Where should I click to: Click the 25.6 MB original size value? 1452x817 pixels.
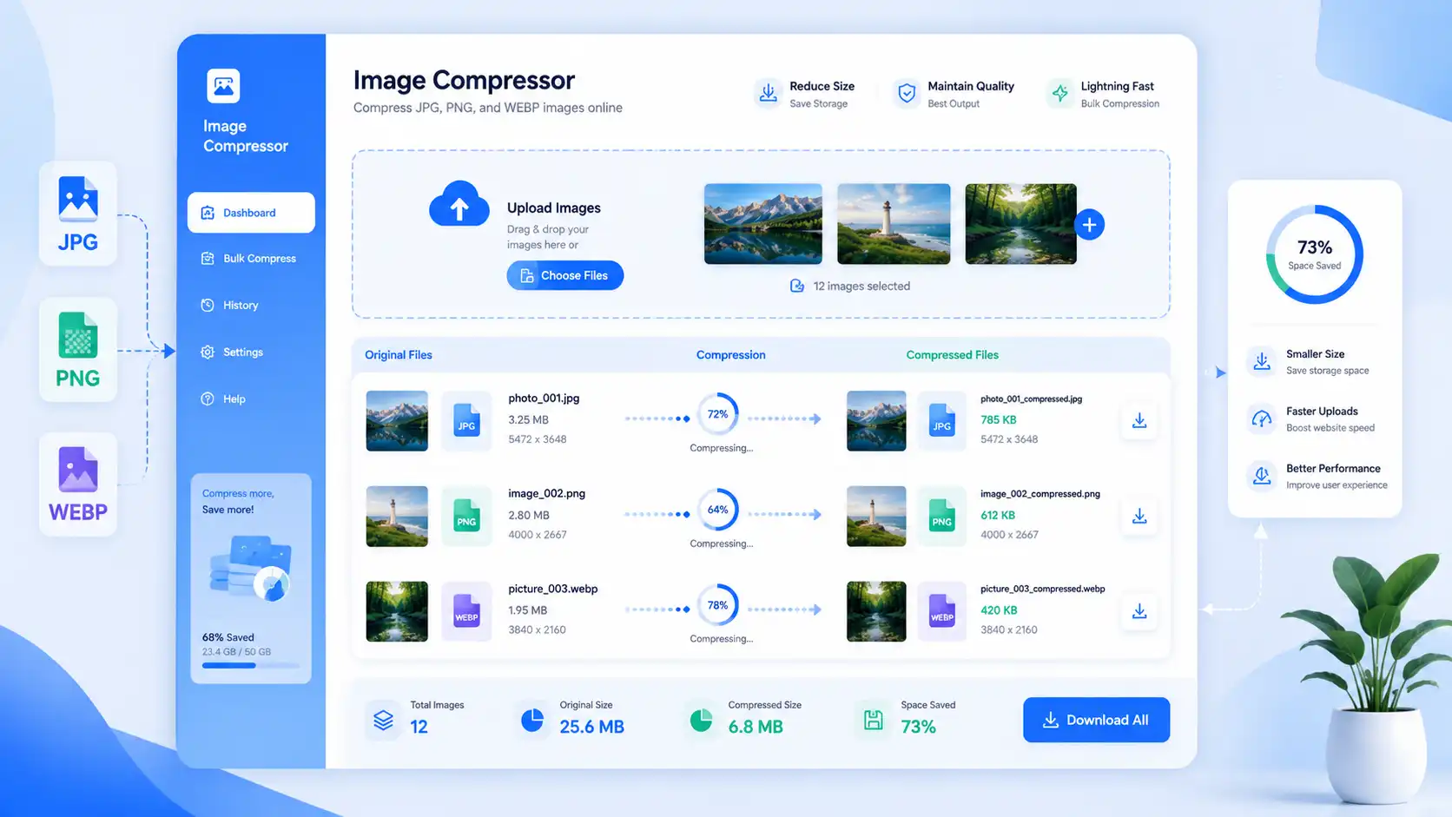tap(592, 727)
